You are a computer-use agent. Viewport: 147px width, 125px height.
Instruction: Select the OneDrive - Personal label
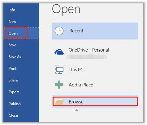pyautogui.click(x=89, y=50)
